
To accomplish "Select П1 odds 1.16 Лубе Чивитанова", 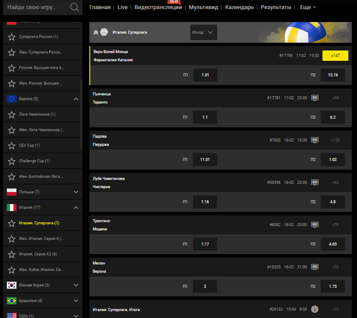I will (x=205, y=202).
